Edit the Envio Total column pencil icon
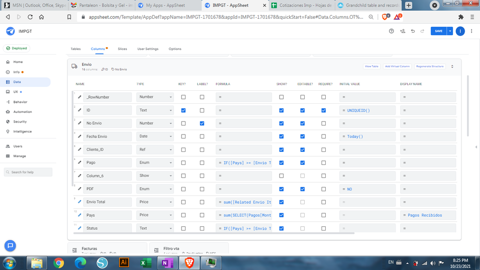 pyautogui.click(x=80, y=202)
